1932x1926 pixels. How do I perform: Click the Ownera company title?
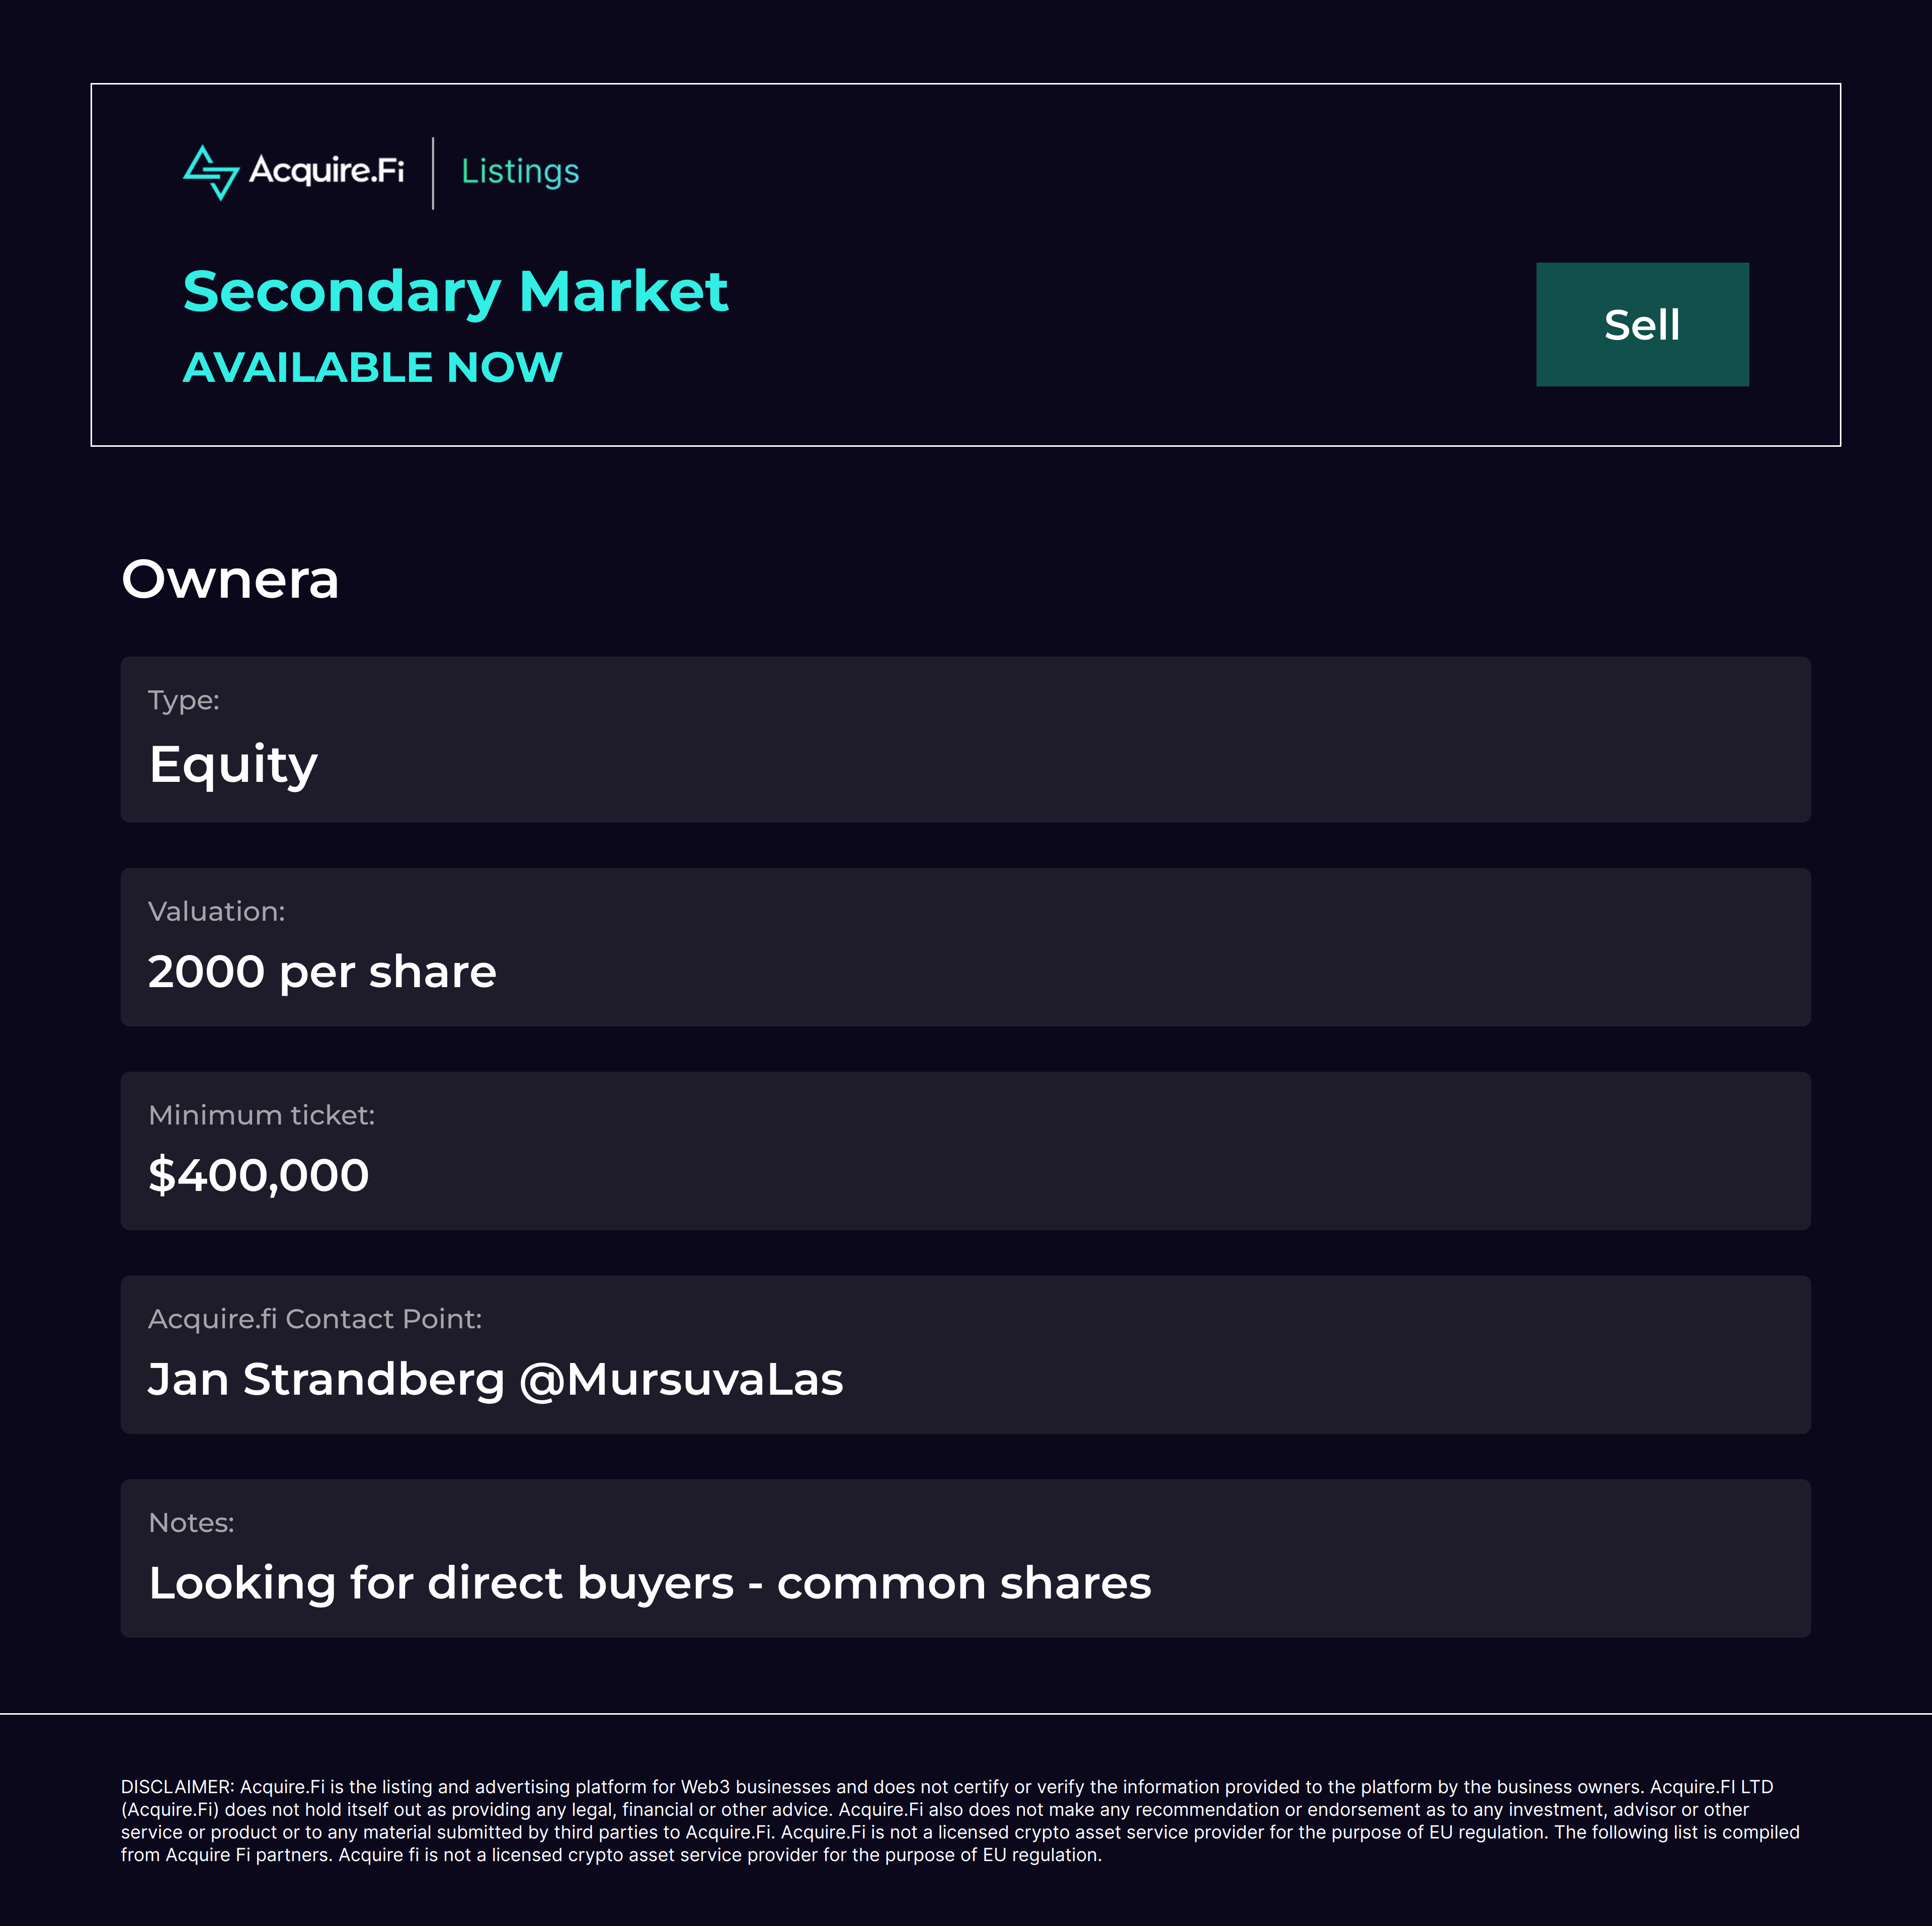click(x=230, y=580)
